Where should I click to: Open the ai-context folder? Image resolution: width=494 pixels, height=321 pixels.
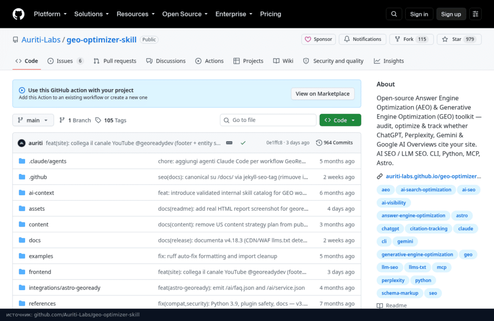41,193
